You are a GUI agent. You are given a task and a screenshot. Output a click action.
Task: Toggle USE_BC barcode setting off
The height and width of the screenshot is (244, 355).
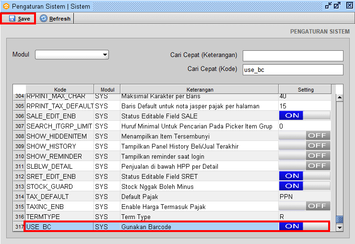(304, 226)
